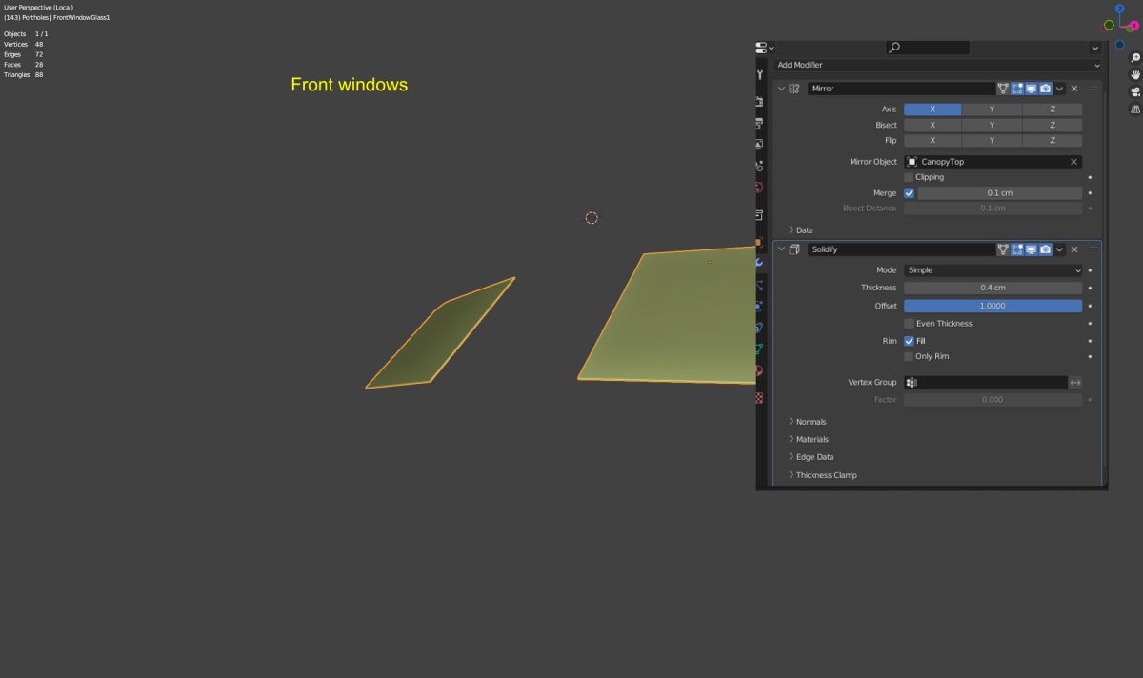Toggle Solidify viewport display
The image size is (1143, 678).
[x=1032, y=249]
